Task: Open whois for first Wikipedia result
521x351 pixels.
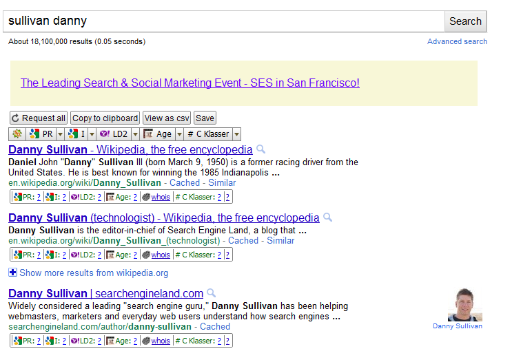Action: 161,197
